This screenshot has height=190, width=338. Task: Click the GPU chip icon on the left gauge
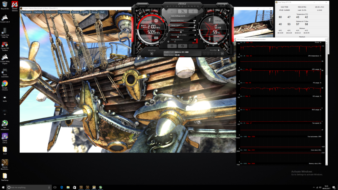(156, 21)
